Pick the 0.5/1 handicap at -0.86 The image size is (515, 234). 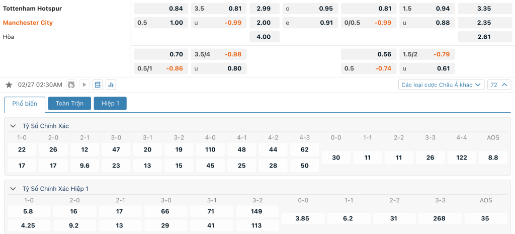click(x=161, y=68)
